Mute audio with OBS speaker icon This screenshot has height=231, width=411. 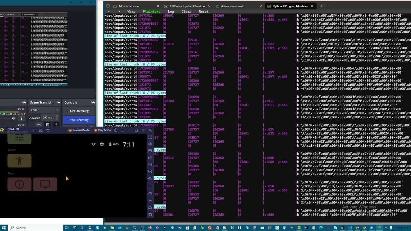[13, 118]
